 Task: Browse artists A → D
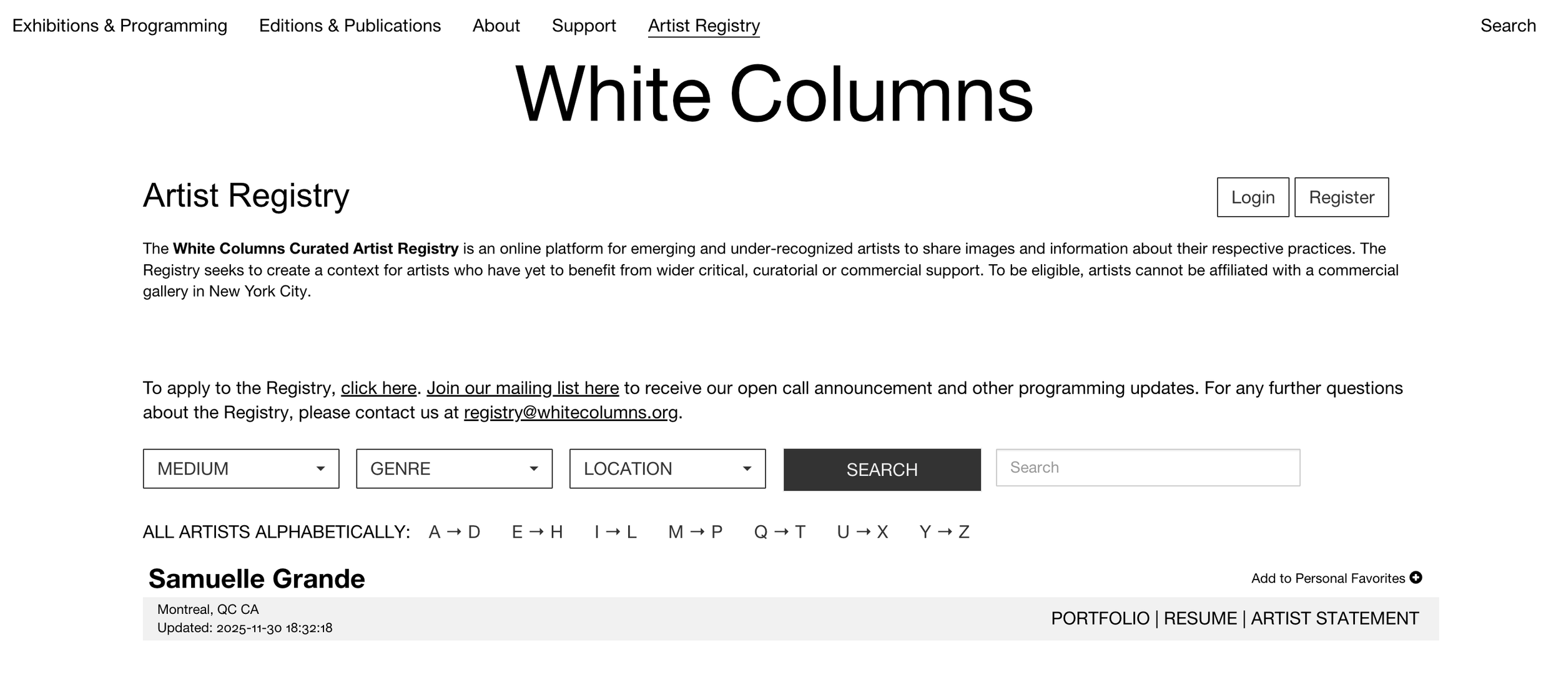tap(454, 531)
